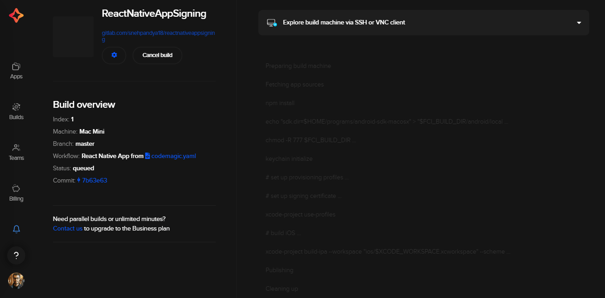Open the Billing page

(x=16, y=193)
